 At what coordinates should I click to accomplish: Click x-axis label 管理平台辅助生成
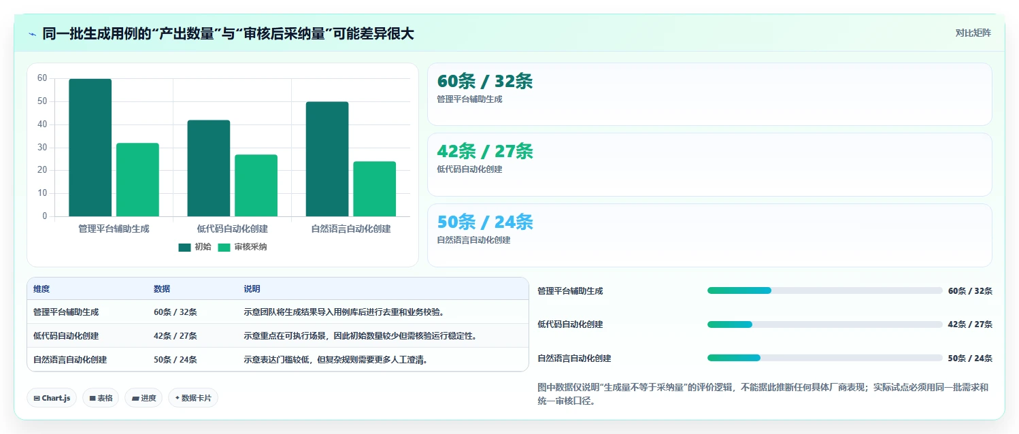[x=114, y=229]
